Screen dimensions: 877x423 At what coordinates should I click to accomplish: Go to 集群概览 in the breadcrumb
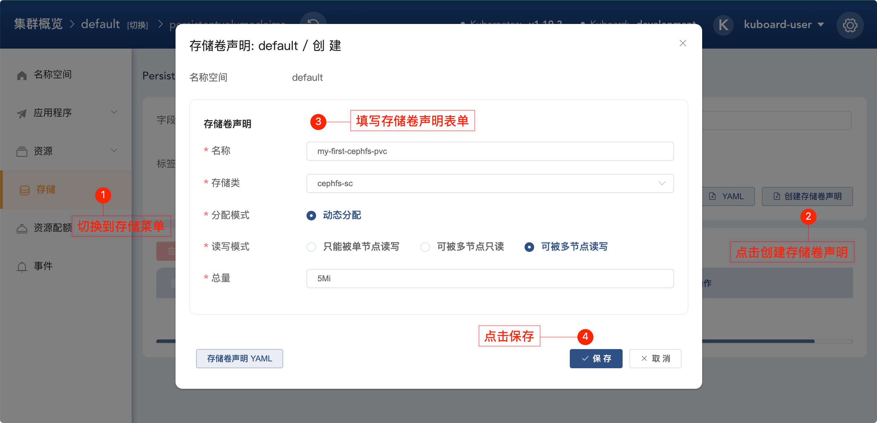click(x=38, y=24)
